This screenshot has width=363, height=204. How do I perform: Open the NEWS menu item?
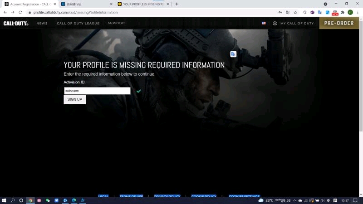click(x=42, y=24)
